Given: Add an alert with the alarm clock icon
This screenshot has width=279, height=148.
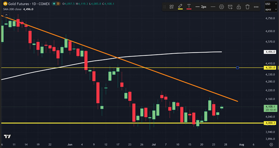Looking at the screenshot, I should click(x=230, y=7).
